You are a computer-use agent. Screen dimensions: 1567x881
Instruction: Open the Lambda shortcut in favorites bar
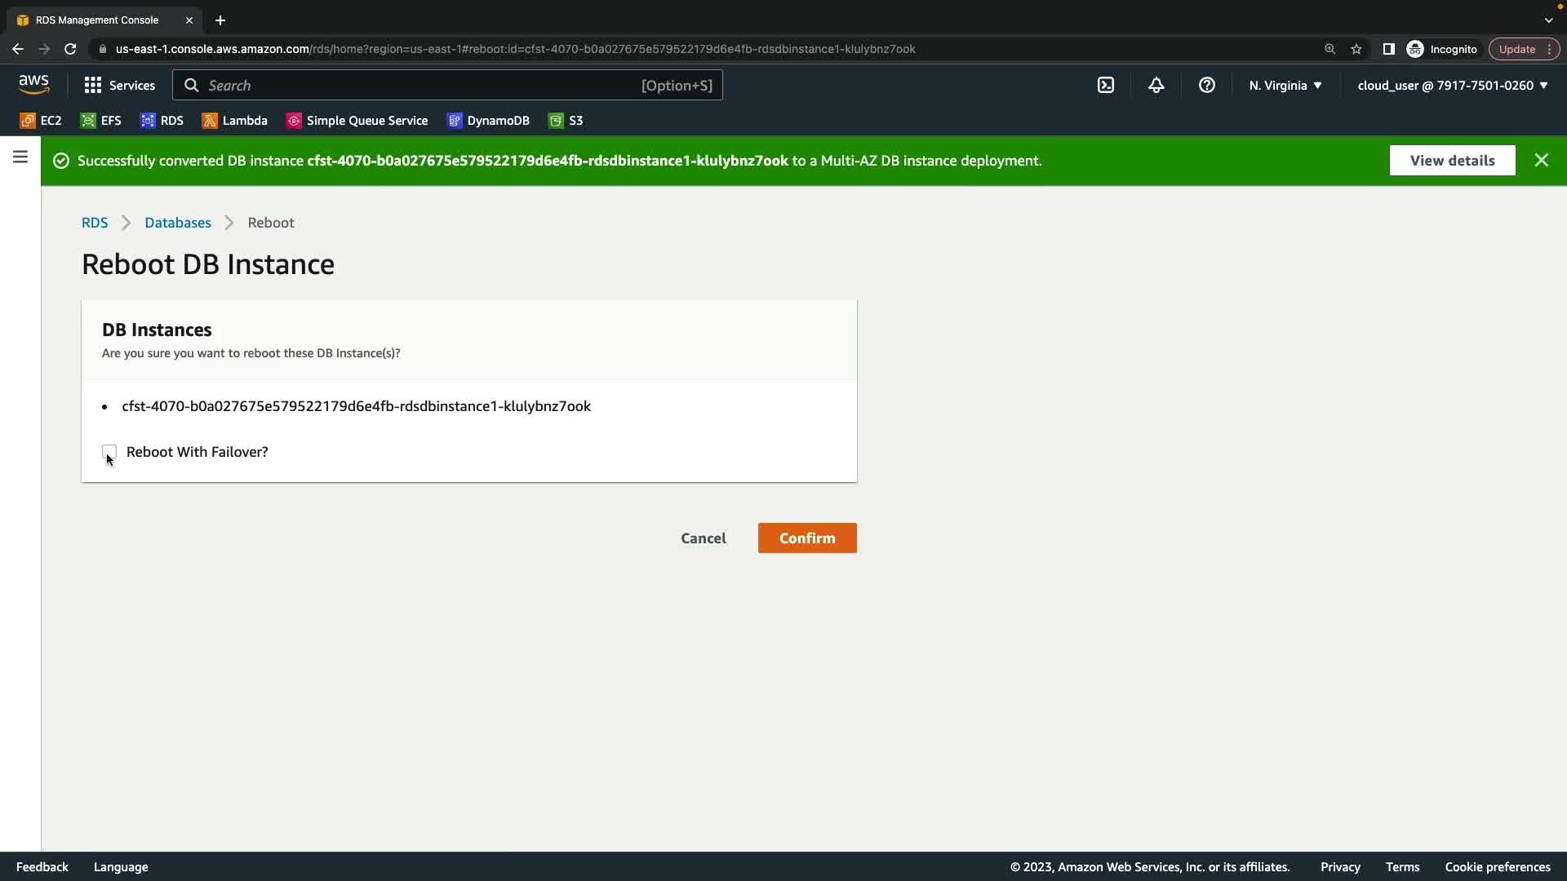point(235,121)
